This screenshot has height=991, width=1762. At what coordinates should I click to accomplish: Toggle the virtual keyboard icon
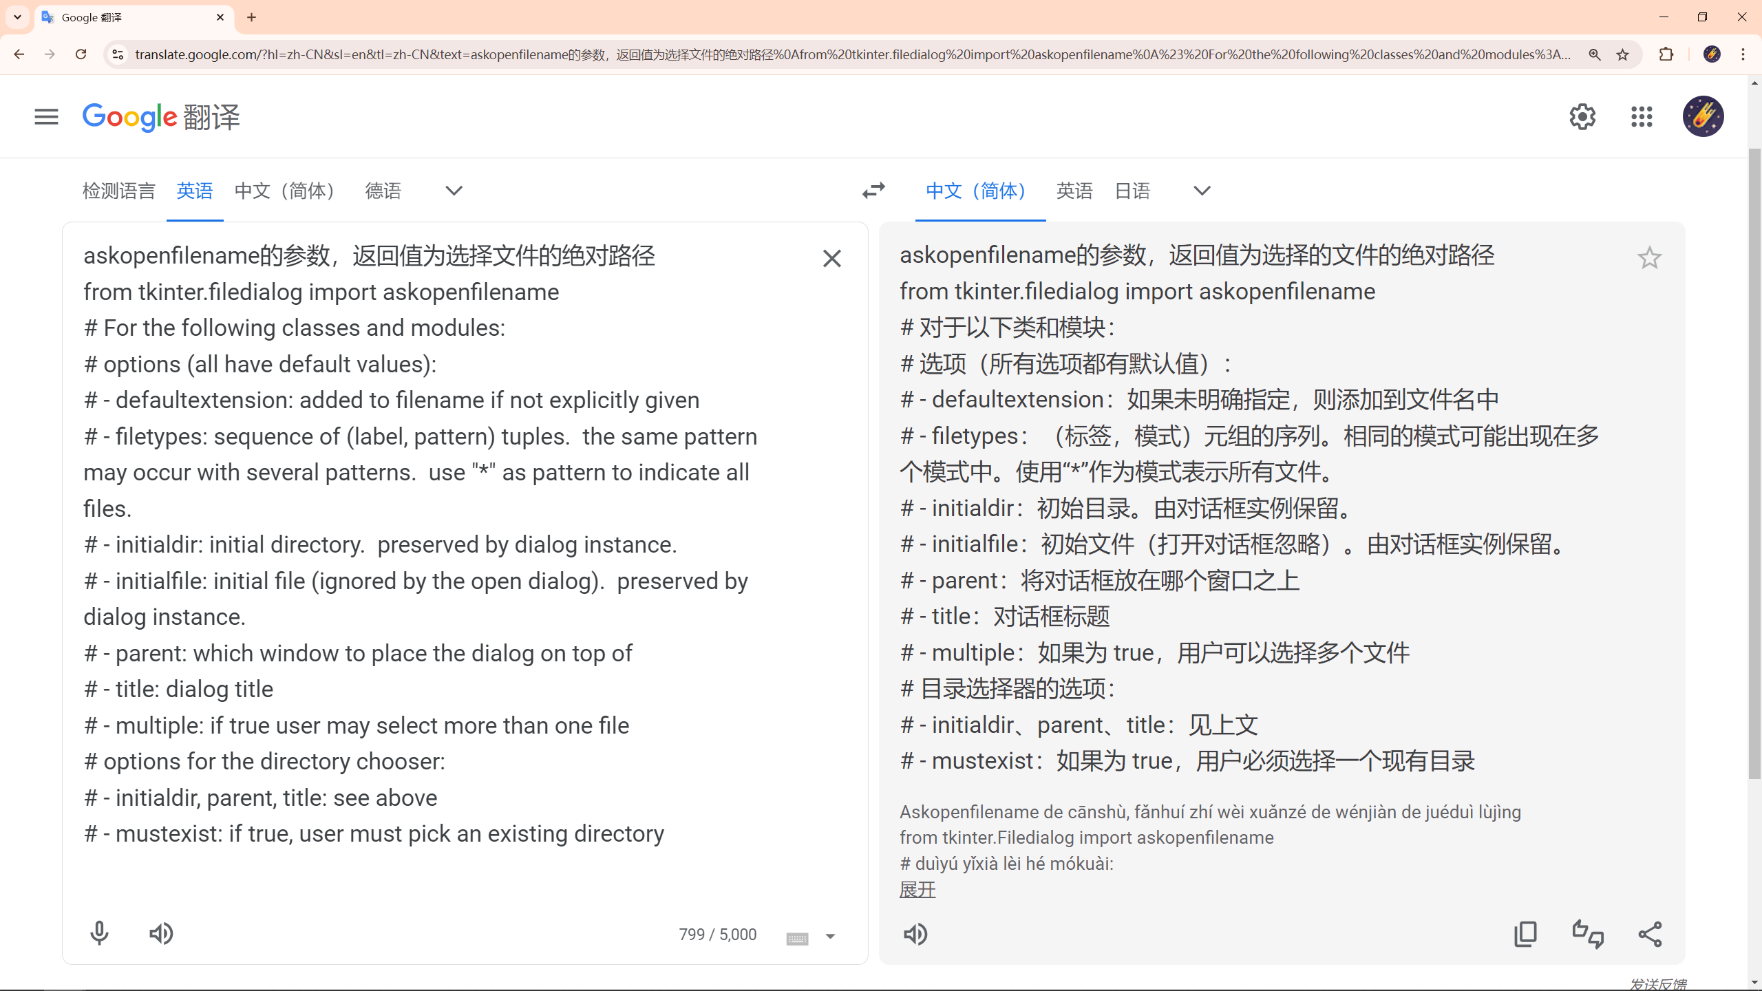click(797, 938)
